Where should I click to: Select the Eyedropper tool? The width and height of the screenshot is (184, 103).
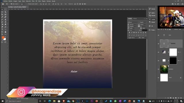tap(2, 17)
